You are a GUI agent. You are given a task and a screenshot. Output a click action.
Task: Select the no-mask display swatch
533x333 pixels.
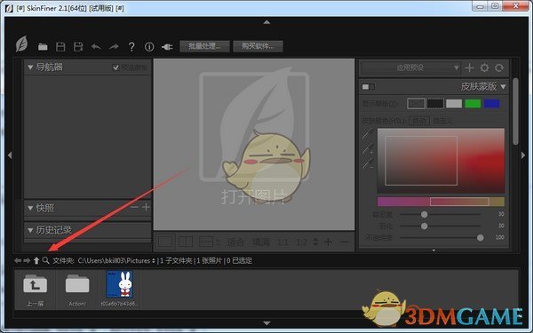(x=416, y=104)
